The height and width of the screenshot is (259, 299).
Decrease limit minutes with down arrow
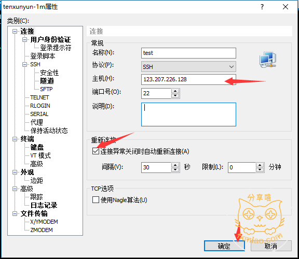tap(260, 170)
